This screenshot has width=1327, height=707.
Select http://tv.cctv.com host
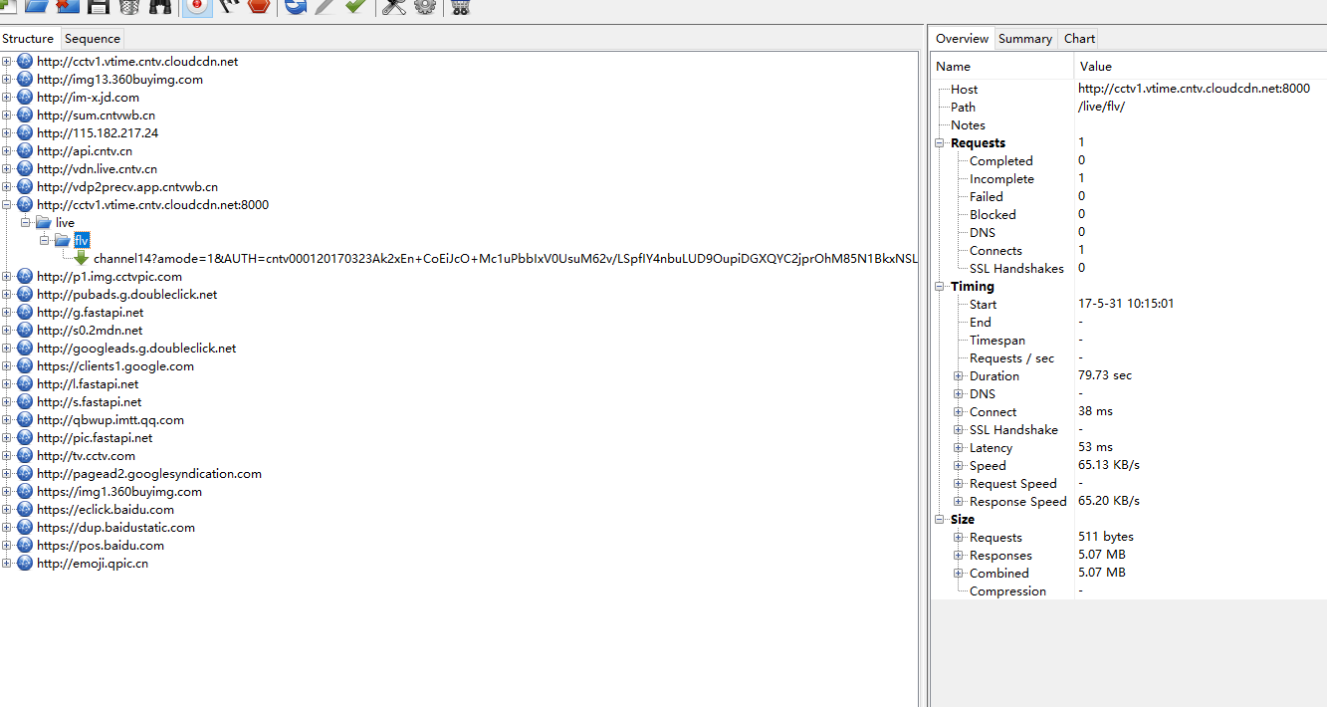(86, 456)
